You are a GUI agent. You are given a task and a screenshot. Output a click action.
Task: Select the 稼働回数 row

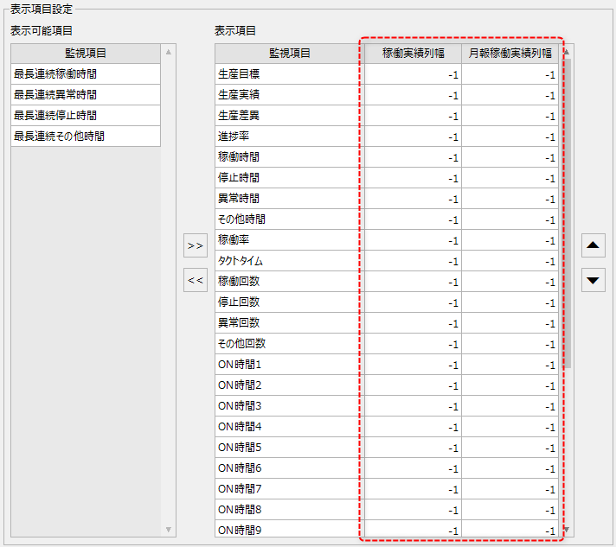tap(387, 282)
